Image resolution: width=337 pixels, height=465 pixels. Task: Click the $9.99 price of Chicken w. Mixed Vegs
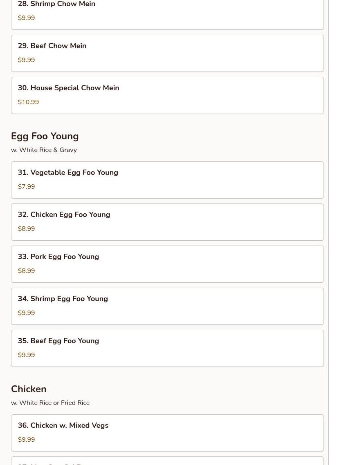(x=27, y=440)
